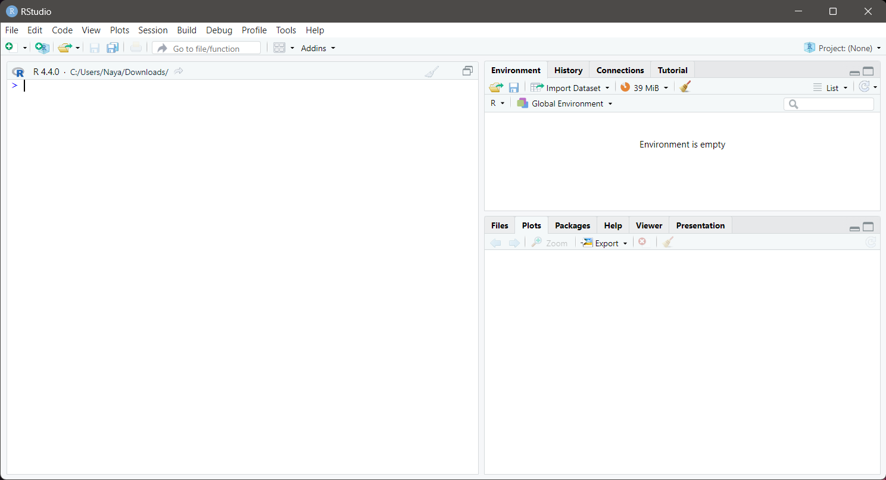The width and height of the screenshot is (886, 480).
Task: Open the workspace load icon in Environment pane
Action: (x=495, y=87)
